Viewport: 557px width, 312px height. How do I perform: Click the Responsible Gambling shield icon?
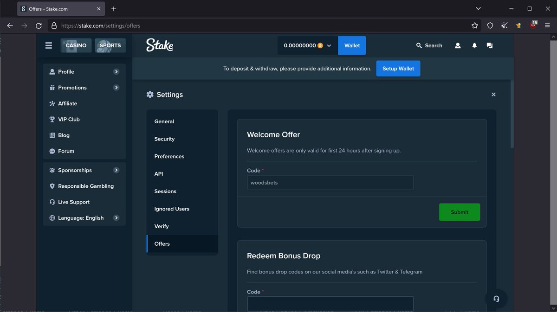point(52,186)
